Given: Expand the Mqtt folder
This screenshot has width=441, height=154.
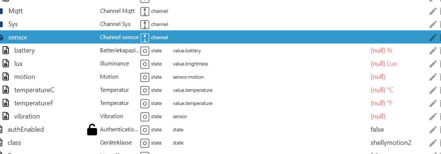Looking at the screenshot, I should 1,11.
